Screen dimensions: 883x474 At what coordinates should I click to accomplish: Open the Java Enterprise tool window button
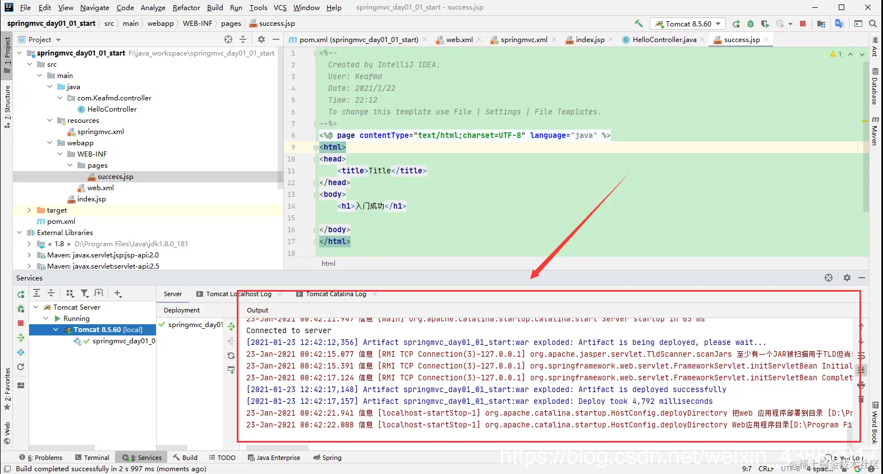tap(274, 458)
